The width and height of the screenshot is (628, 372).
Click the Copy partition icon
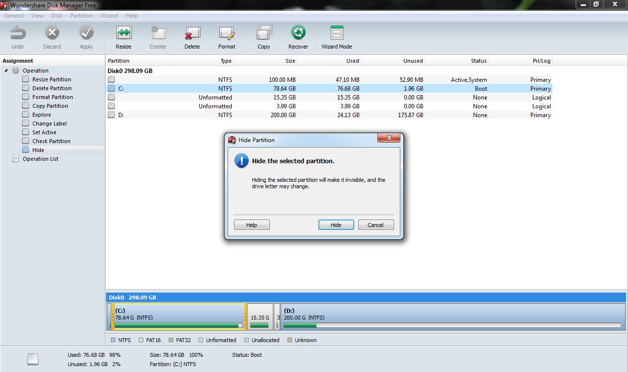pyautogui.click(x=264, y=33)
